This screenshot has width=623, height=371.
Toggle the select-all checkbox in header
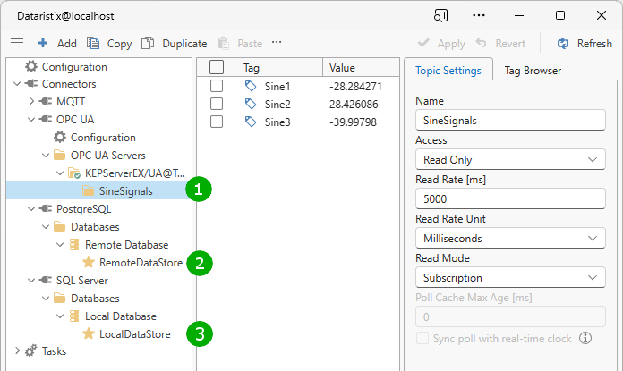pyautogui.click(x=216, y=67)
